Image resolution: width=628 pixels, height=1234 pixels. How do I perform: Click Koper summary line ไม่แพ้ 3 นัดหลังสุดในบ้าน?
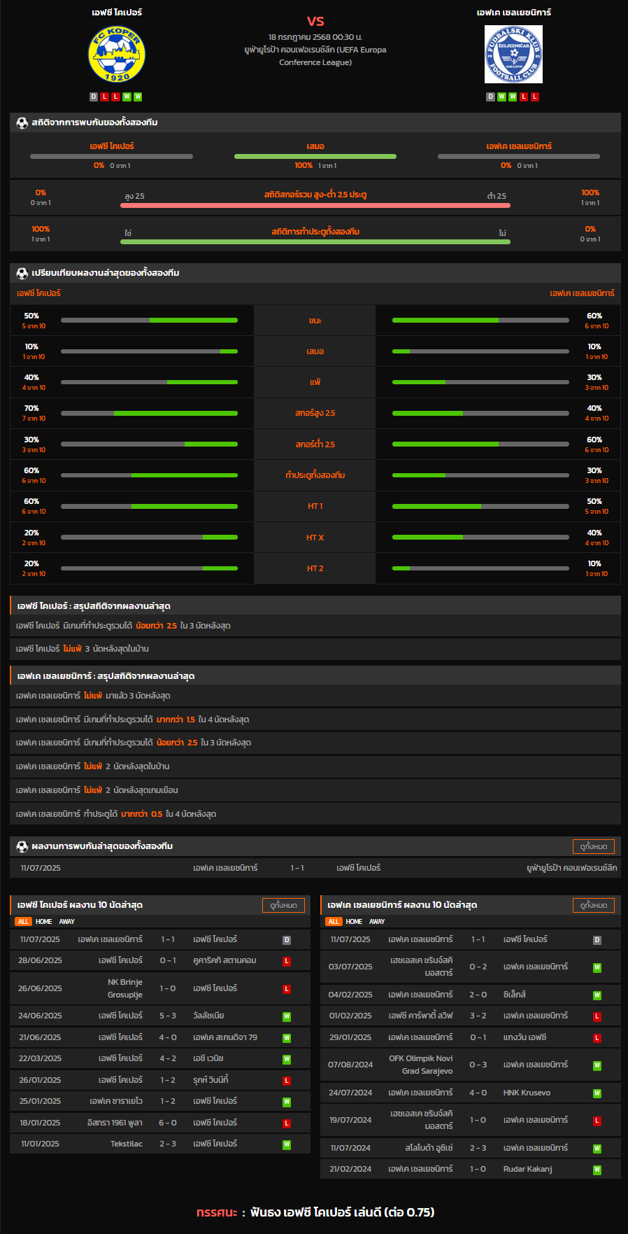pyautogui.click(x=315, y=649)
